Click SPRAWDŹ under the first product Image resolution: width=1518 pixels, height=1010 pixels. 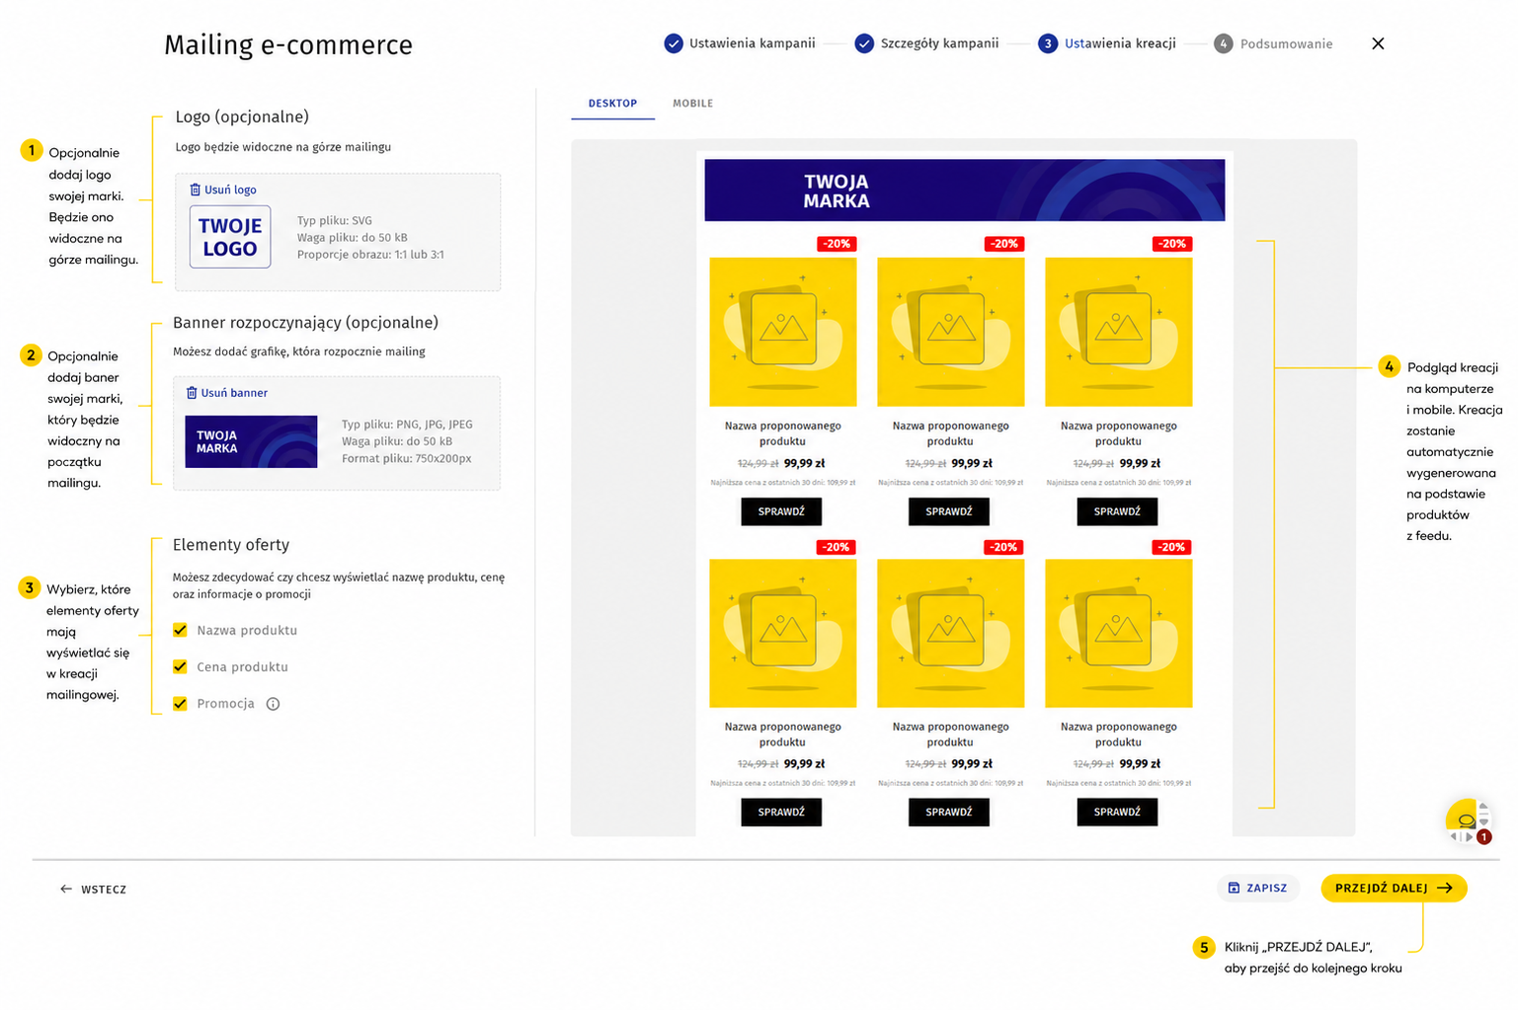(x=781, y=511)
